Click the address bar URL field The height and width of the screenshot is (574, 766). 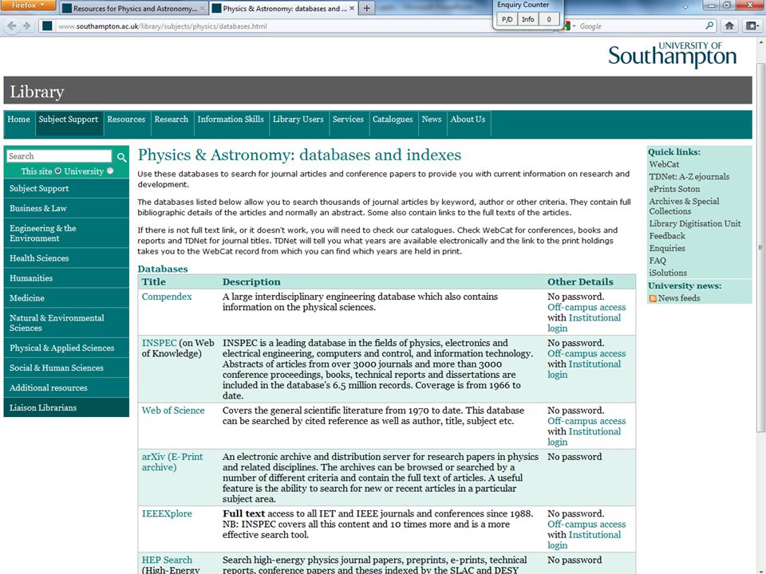(x=274, y=26)
